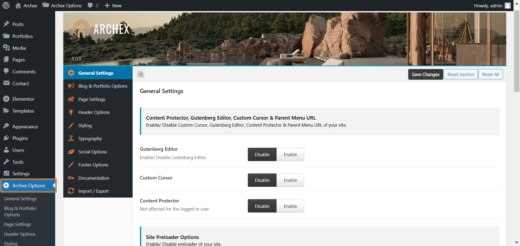Click the Plugins plug icon
The image size is (520, 246).
click(x=6, y=138)
